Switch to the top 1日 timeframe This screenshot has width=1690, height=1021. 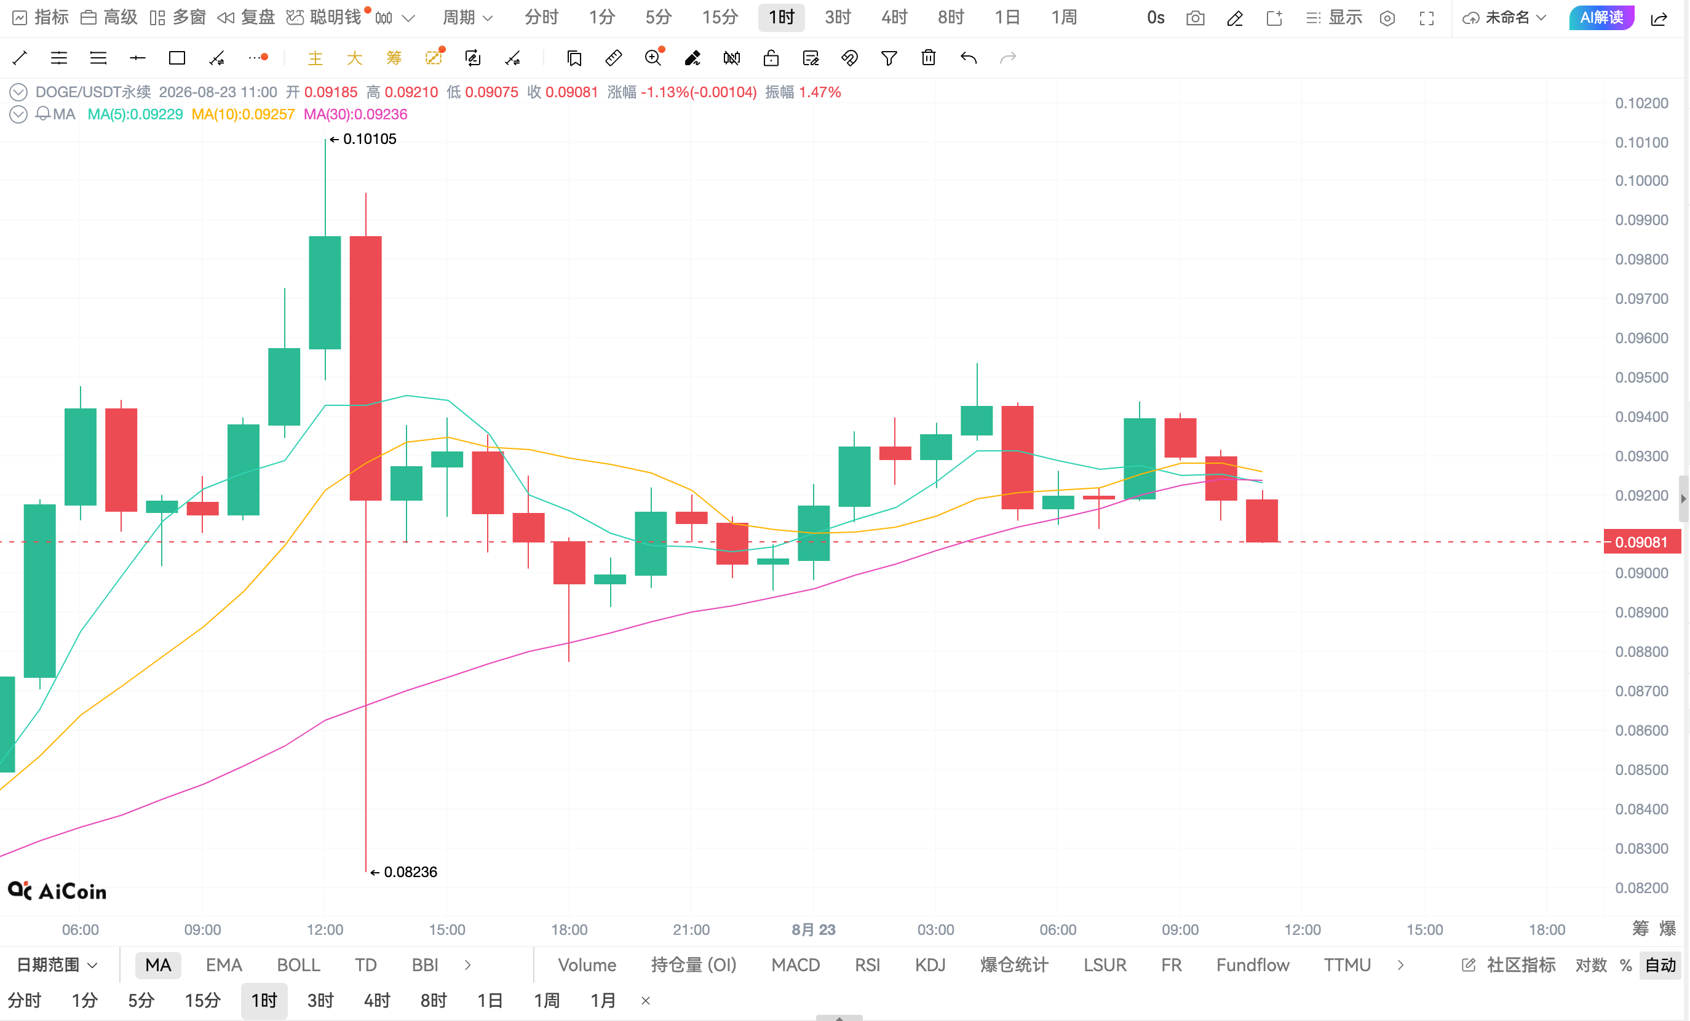click(1007, 18)
